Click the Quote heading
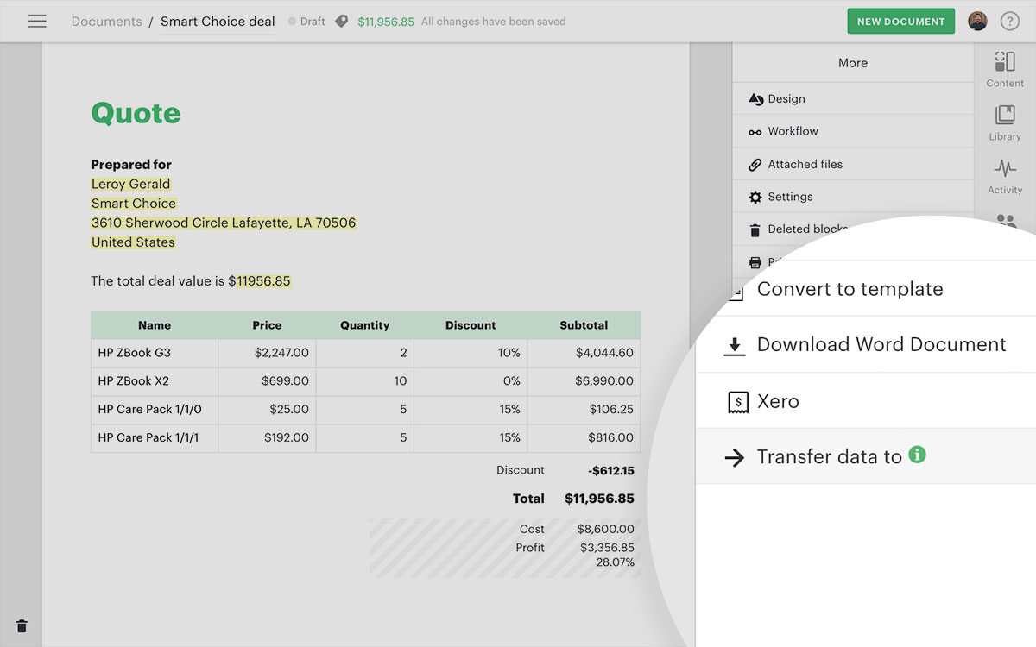The width and height of the screenshot is (1036, 647). coord(136,113)
